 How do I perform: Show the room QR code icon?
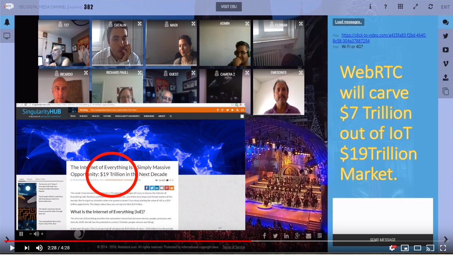pos(320,236)
